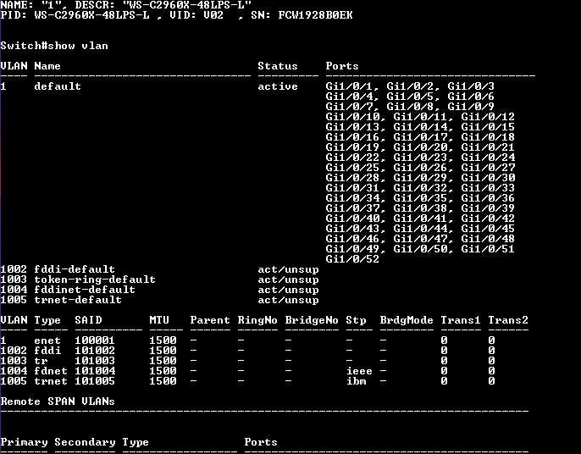Click the 'fdnet' type value
581x454 pixels.
(51, 371)
